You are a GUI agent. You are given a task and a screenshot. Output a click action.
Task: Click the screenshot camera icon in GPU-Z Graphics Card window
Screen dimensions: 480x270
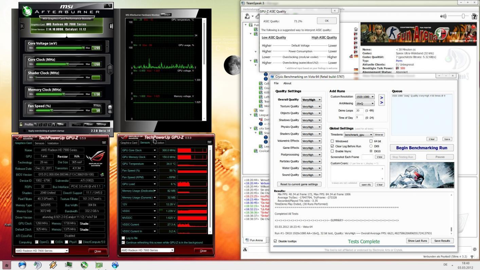(x=104, y=143)
